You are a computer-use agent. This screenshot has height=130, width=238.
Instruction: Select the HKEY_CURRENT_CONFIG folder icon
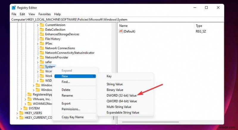21,118
